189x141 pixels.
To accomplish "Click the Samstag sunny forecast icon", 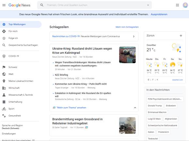I will point(172,65).
